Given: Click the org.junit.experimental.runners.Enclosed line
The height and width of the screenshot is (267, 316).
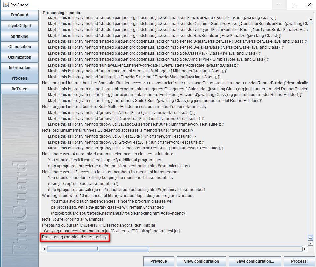Looking at the screenshot, I should 175,95.
